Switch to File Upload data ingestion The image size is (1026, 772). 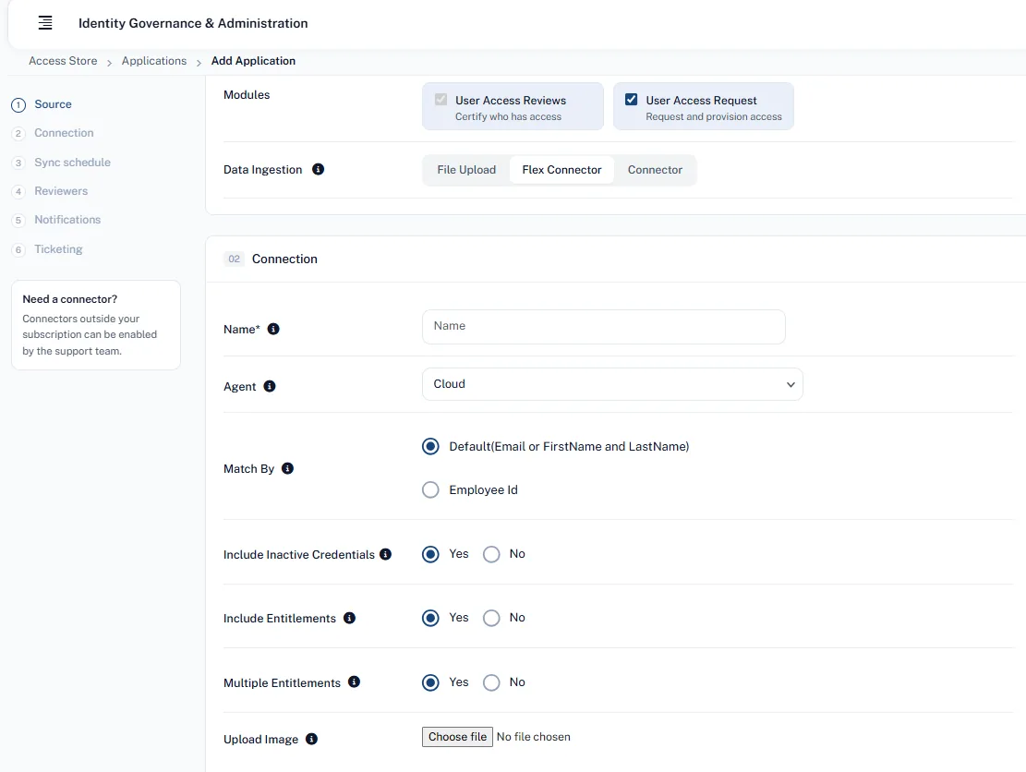tap(466, 170)
